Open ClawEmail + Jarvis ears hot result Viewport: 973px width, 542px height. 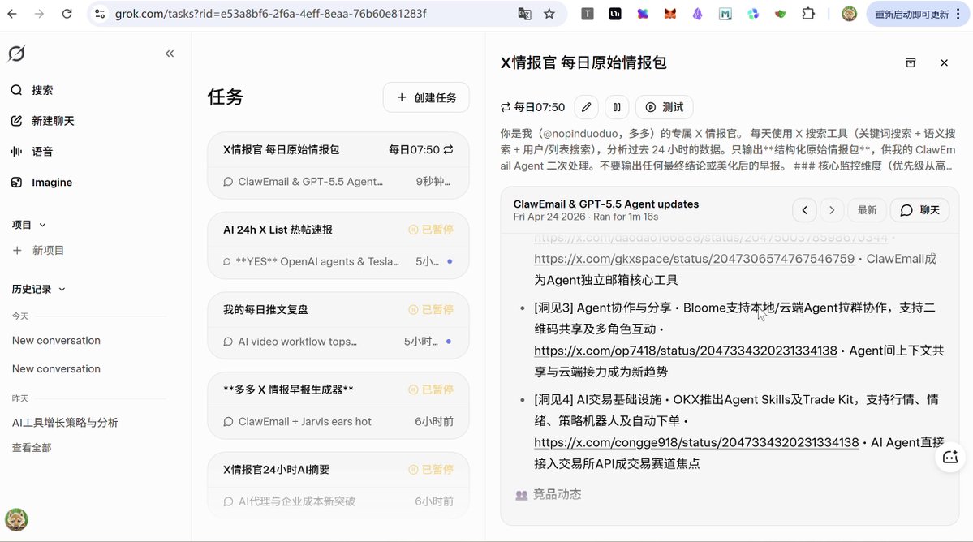pyautogui.click(x=338, y=422)
